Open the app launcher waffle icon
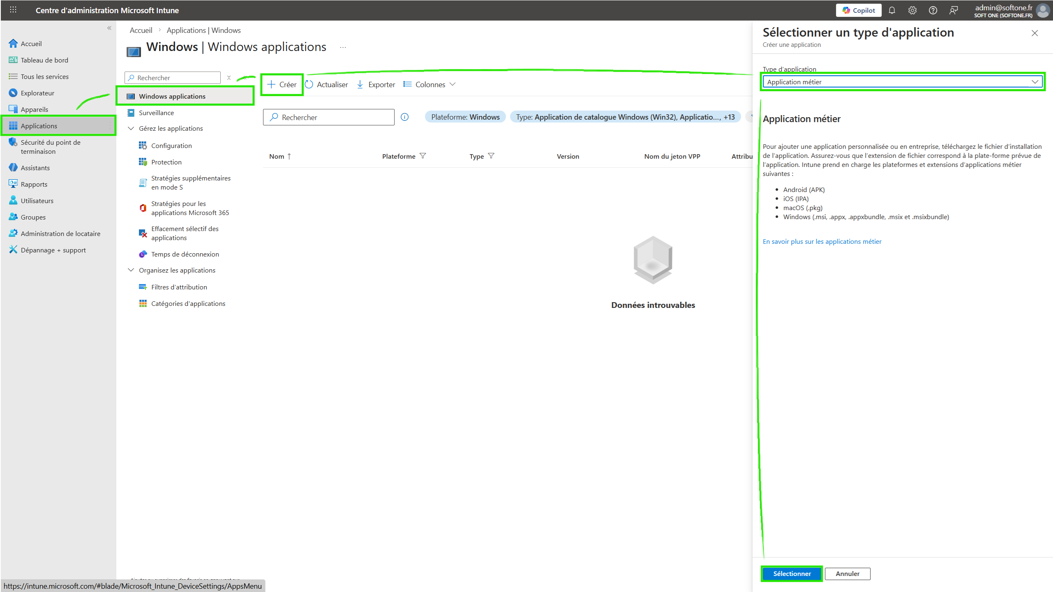Viewport: 1053px width, 592px height. (13, 10)
